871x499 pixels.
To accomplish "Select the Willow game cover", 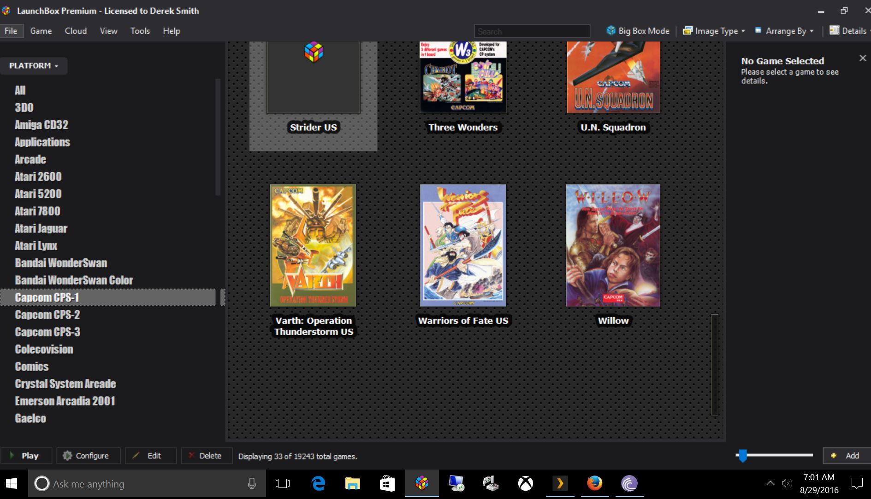I will click(x=613, y=245).
